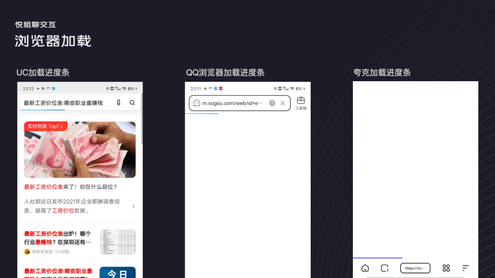Viewport: 495px width, 278px height.
Task: Open the blue 今日 thumbnail
Action: pyautogui.click(x=118, y=272)
